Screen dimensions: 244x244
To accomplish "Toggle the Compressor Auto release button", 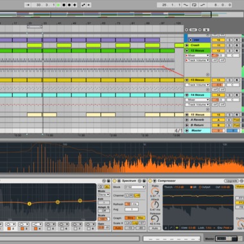I will 155,229.
